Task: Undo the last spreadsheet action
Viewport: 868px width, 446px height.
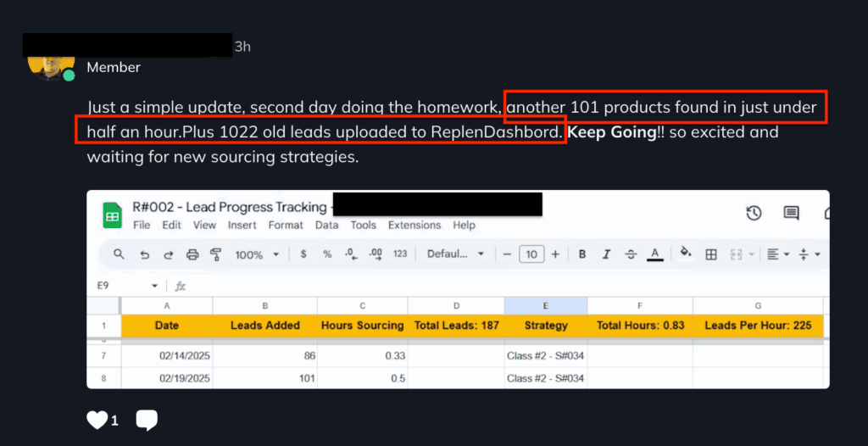Action: 144,254
